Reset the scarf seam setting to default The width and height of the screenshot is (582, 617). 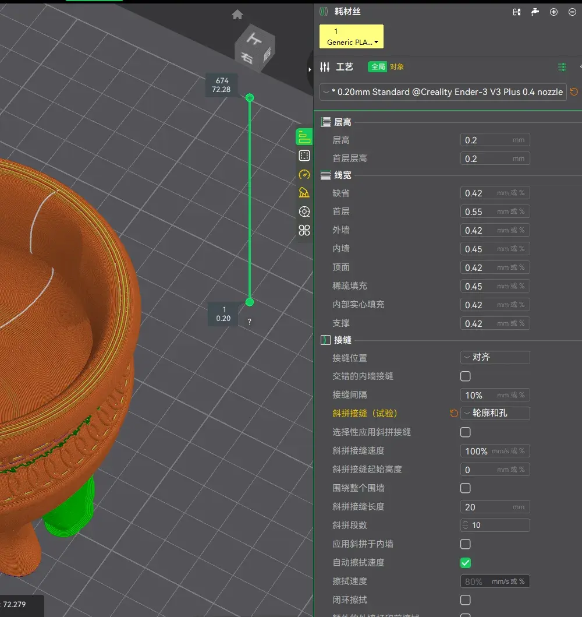pos(454,414)
